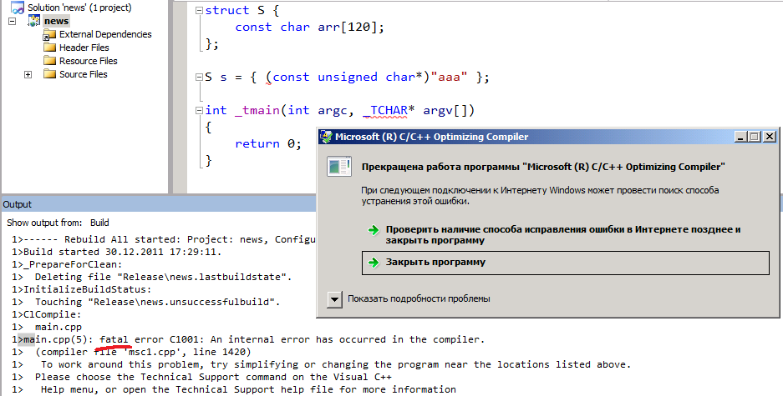Click the Header Files folder icon
The image size is (783, 396).
pos(49,48)
